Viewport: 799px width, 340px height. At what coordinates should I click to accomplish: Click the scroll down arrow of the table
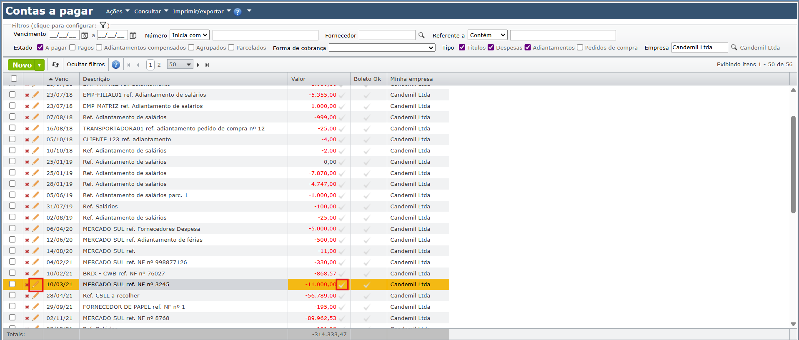point(793,324)
